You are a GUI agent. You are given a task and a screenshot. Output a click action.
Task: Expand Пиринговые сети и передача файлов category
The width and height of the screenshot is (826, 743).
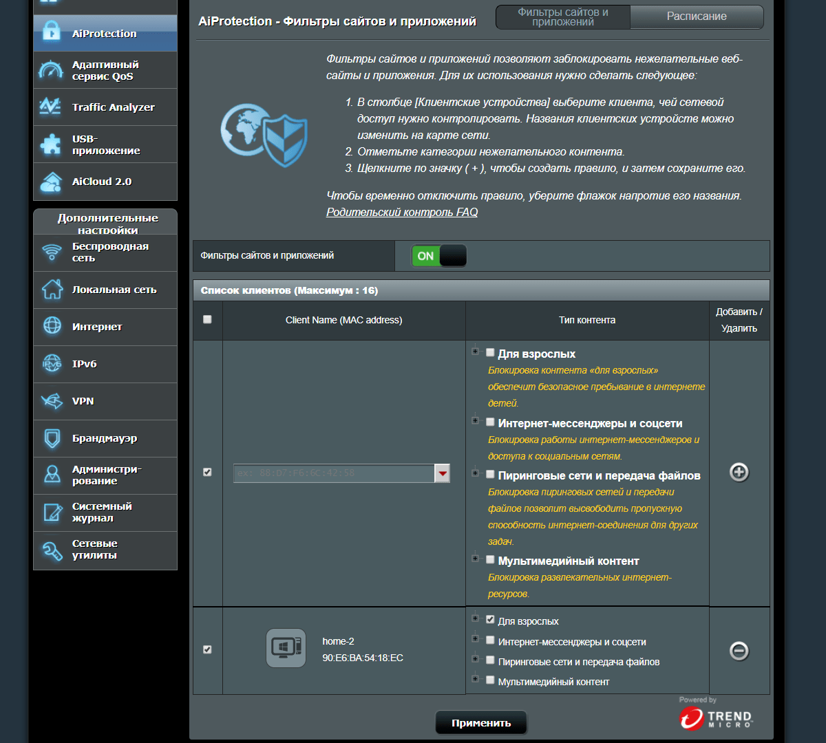[x=475, y=473]
